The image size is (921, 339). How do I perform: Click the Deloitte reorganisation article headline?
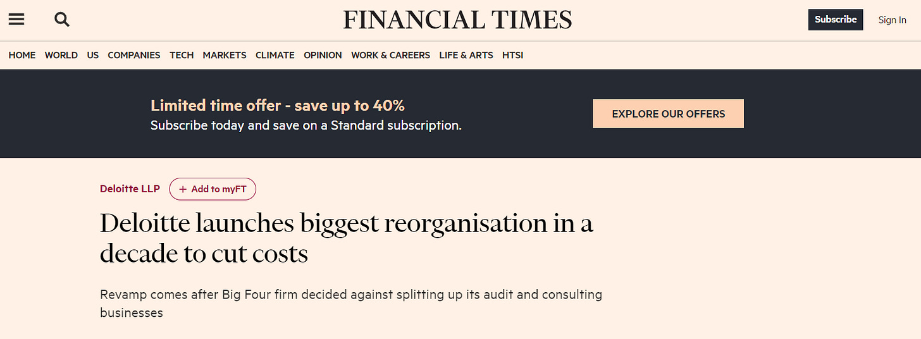[346, 238]
